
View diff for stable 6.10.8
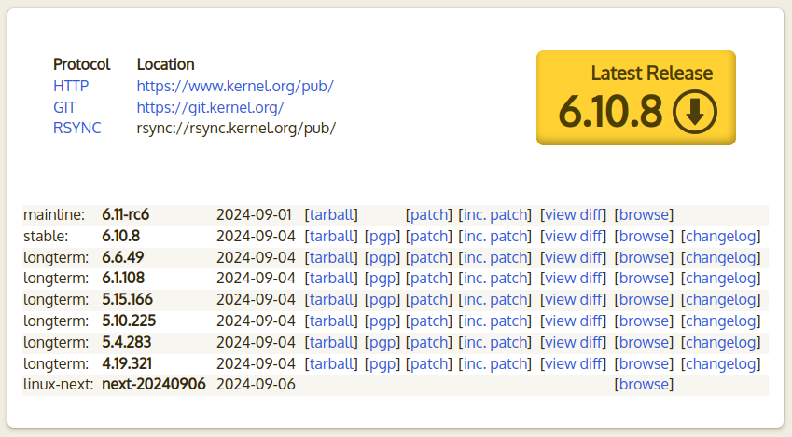click(x=574, y=236)
